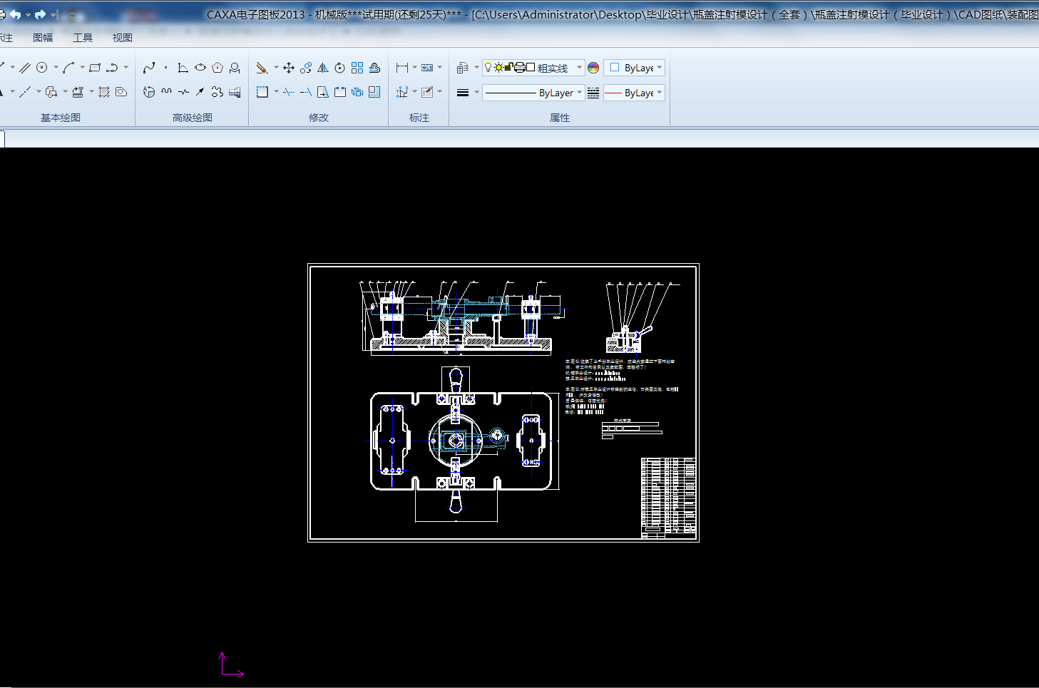Expand the Arc tool dropdown arrow

(82, 68)
